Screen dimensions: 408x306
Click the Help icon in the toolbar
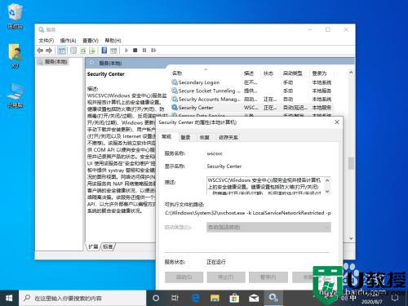(x=104, y=51)
